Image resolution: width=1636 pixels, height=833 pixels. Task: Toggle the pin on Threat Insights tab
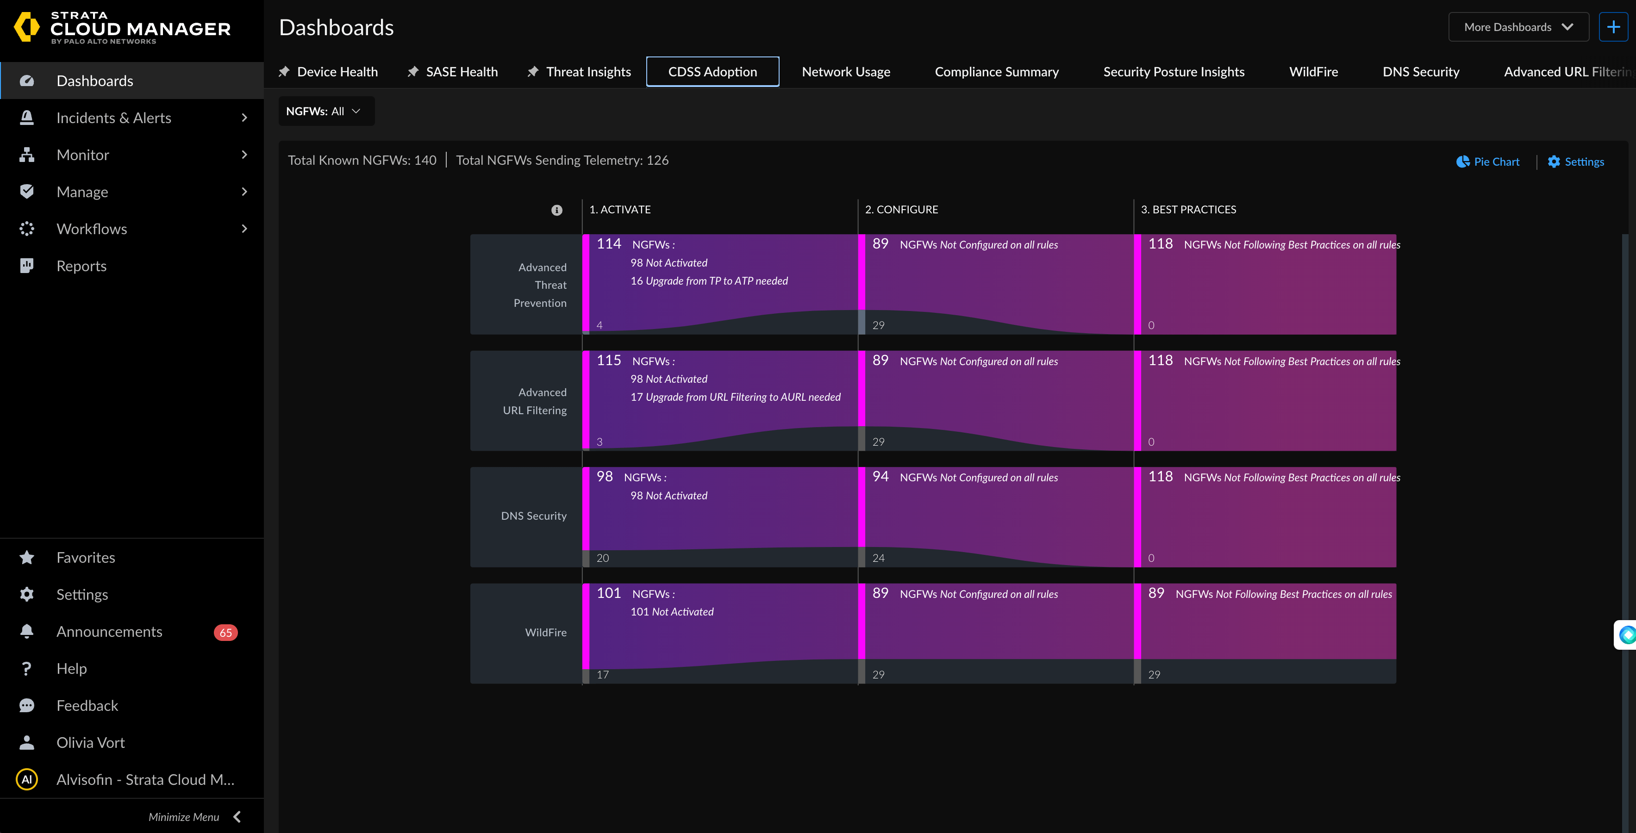pyautogui.click(x=532, y=71)
